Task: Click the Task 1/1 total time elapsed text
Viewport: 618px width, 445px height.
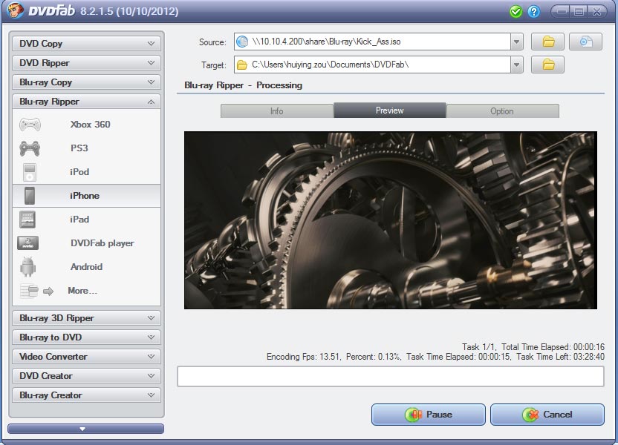Action: click(533, 347)
